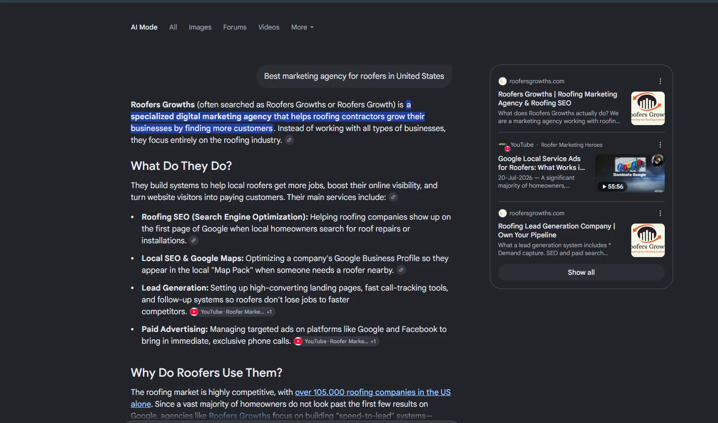Click the Roofers Growths logo thumbnail on first card
This screenshot has width=718, height=423.
coord(648,108)
